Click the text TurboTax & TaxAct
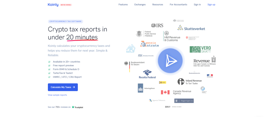 [x=63, y=73]
